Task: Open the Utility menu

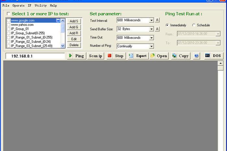Action: [41, 6]
